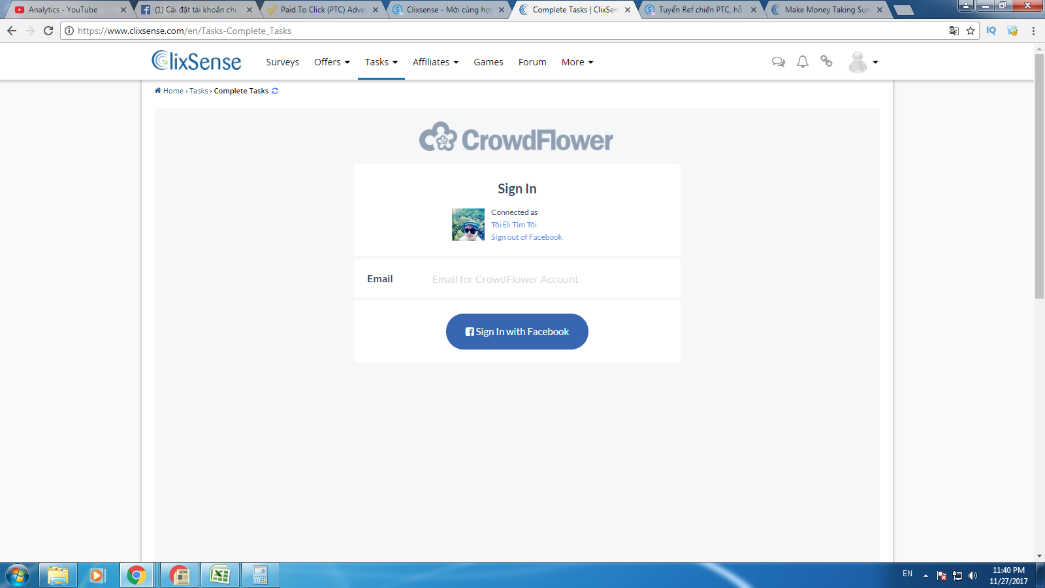Switch to Tuyển Ref chiến PTC tab

(x=700, y=10)
